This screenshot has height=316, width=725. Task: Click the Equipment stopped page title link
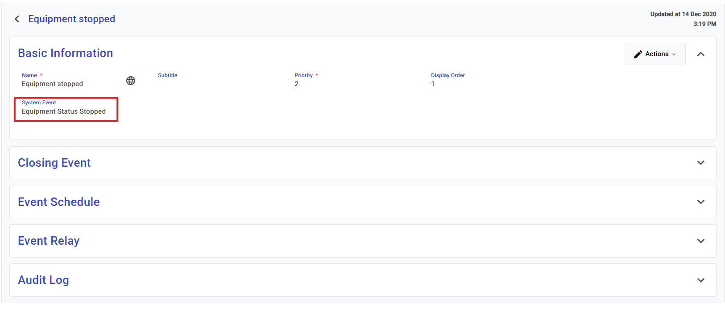tap(71, 19)
